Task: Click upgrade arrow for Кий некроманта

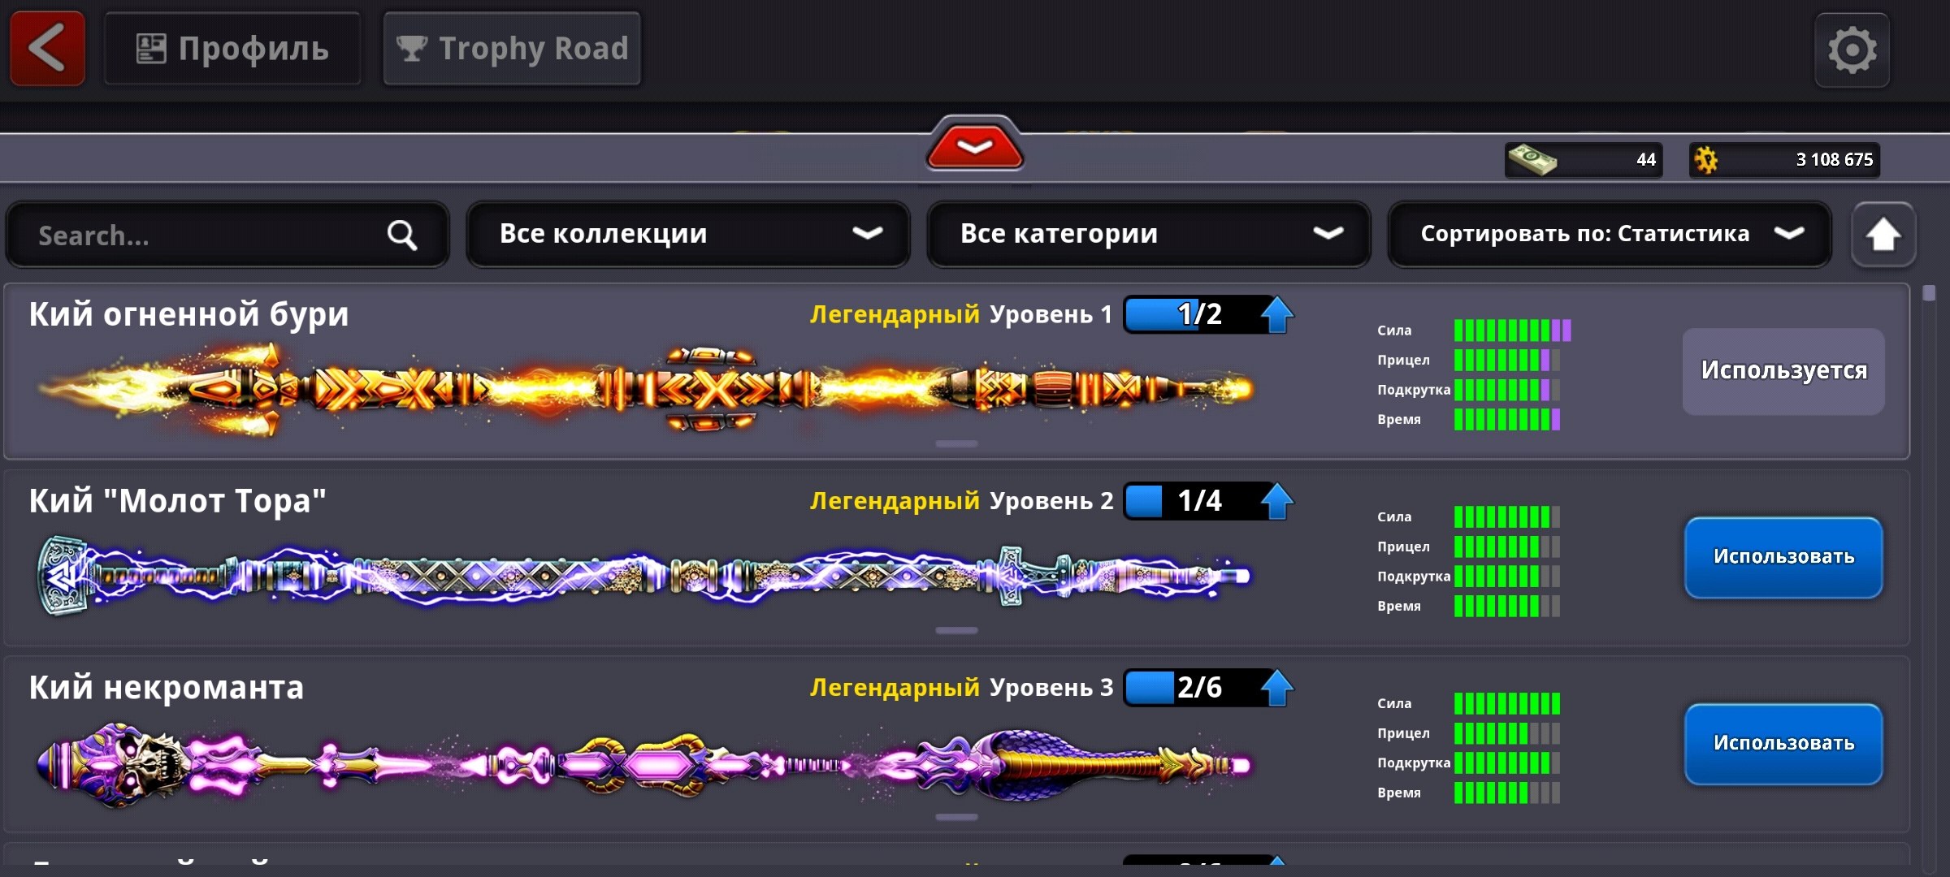Action: click(x=1276, y=688)
